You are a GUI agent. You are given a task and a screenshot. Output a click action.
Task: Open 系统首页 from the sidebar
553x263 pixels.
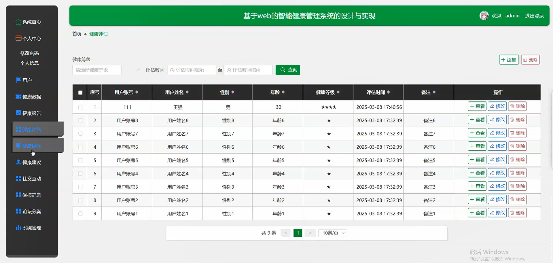tap(32, 22)
